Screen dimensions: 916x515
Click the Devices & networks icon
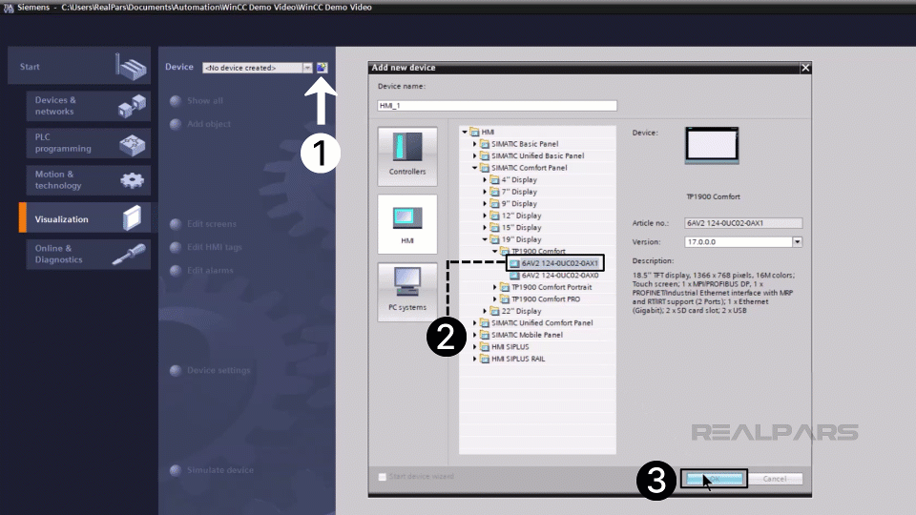tap(132, 106)
